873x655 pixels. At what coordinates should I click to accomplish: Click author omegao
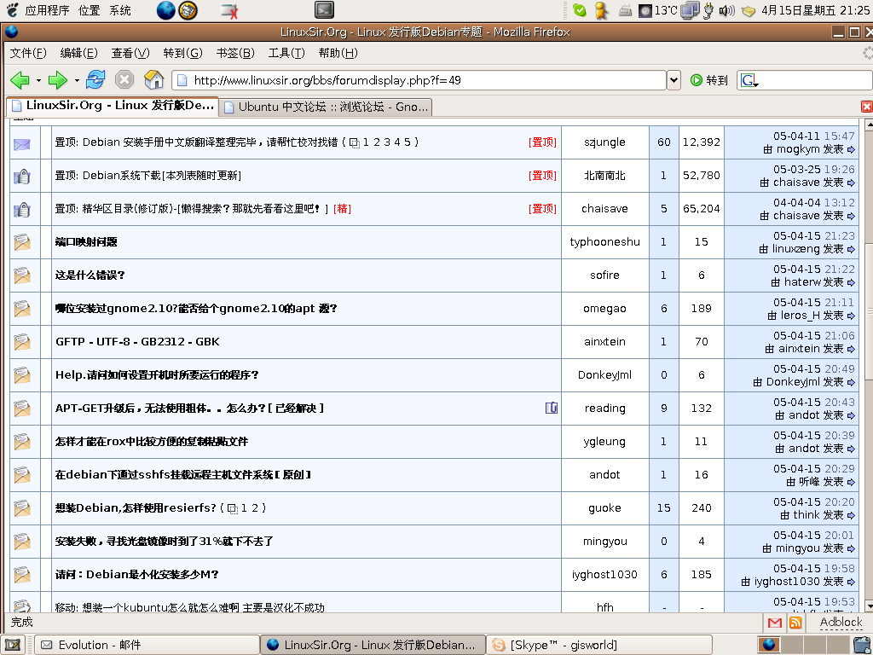(604, 309)
